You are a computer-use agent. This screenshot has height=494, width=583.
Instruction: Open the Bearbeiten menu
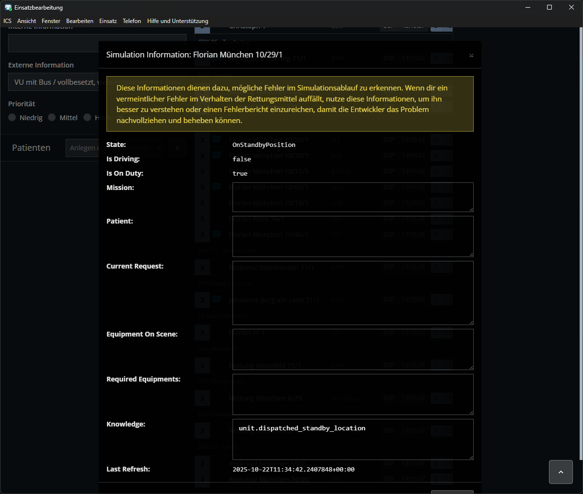[80, 21]
